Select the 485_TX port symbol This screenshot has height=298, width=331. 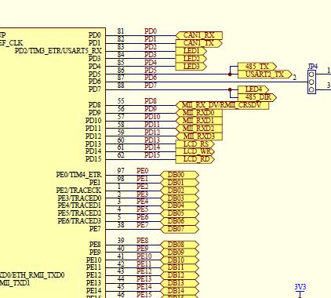tap(257, 67)
